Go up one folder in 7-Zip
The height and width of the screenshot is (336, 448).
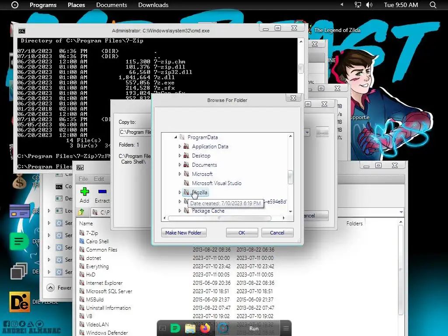coord(81,212)
